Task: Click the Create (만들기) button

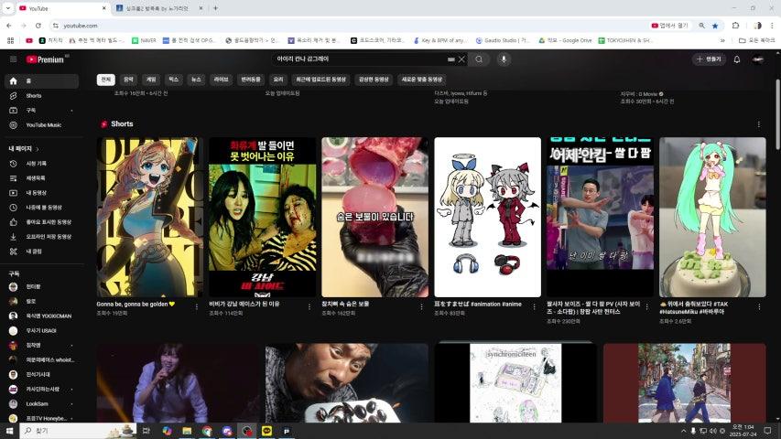Action: pyautogui.click(x=709, y=59)
